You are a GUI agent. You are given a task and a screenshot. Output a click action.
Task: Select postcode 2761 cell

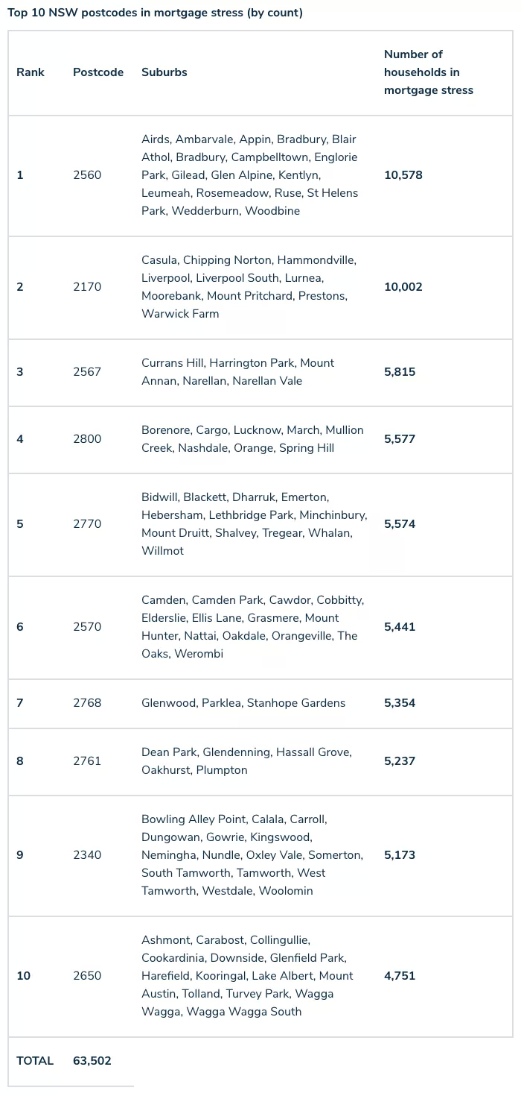87,761
